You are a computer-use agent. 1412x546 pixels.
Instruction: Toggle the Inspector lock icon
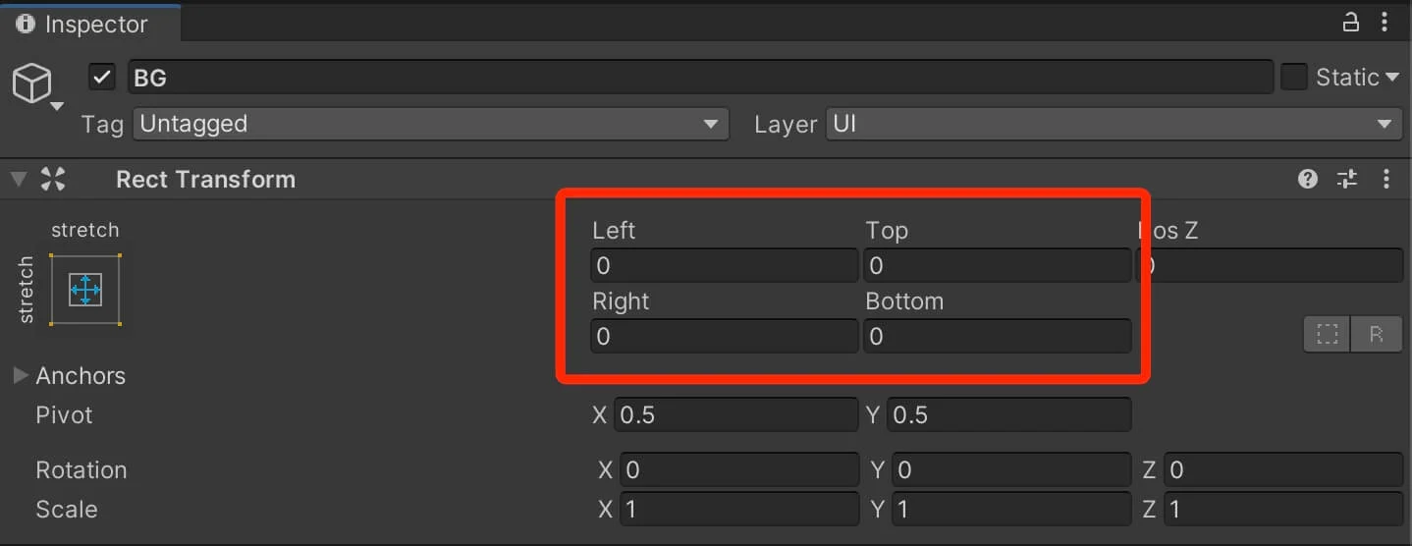coord(1352,22)
